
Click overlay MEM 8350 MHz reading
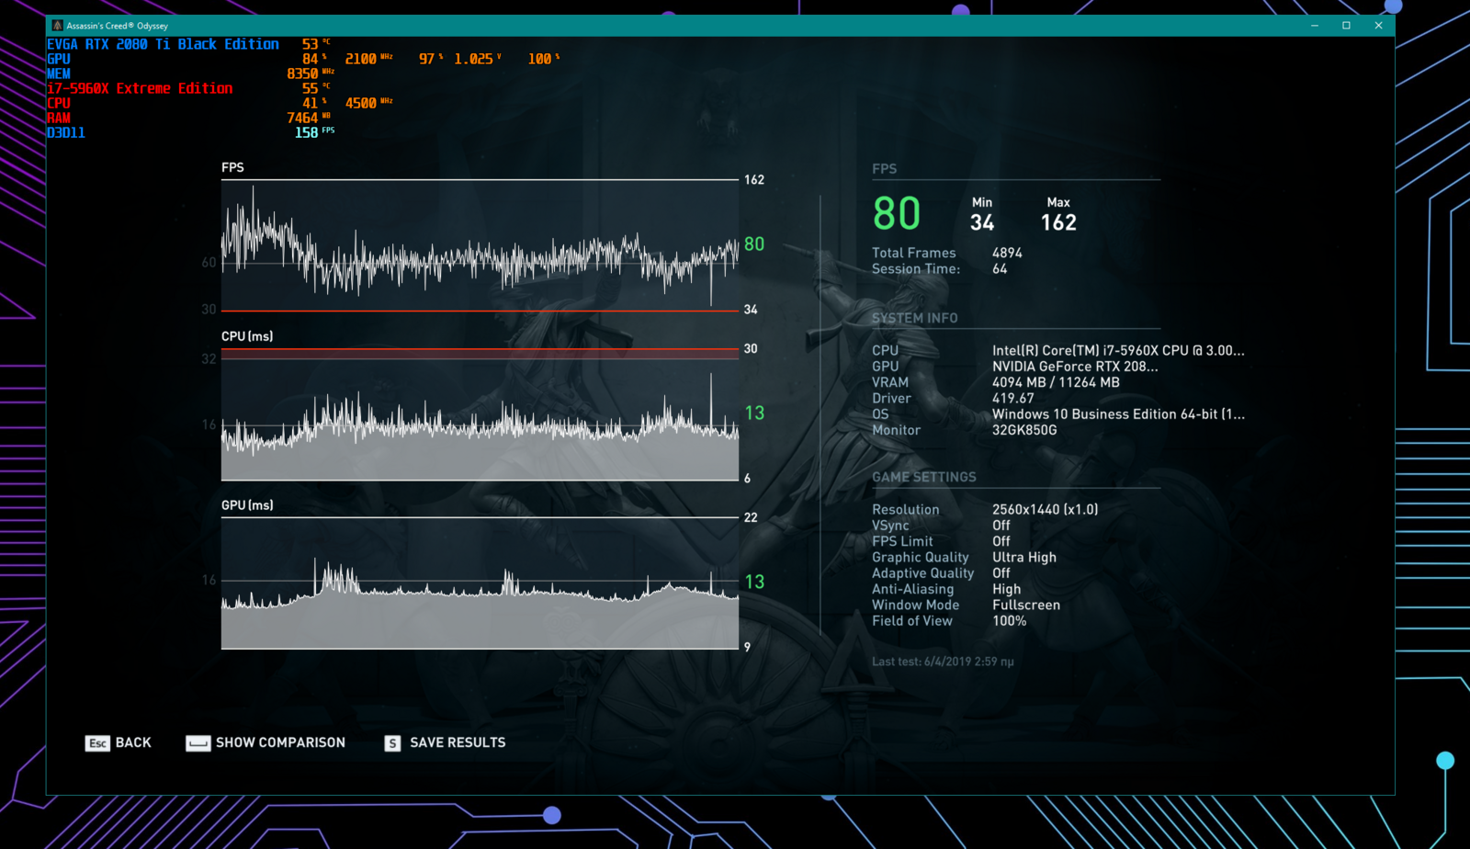[311, 74]
